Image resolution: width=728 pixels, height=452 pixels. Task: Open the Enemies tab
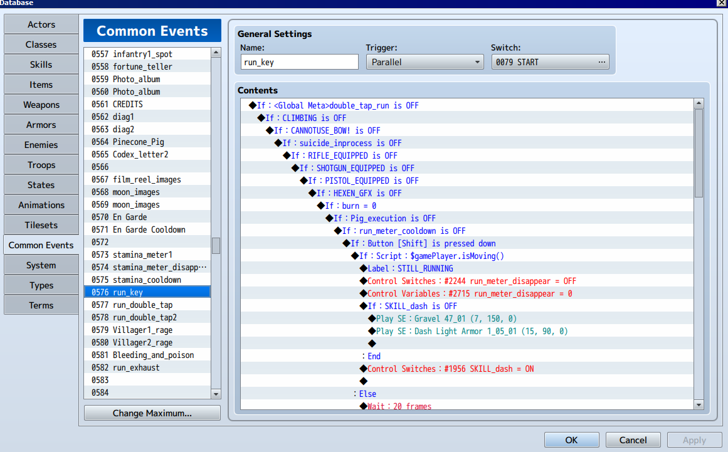point(41,145)
